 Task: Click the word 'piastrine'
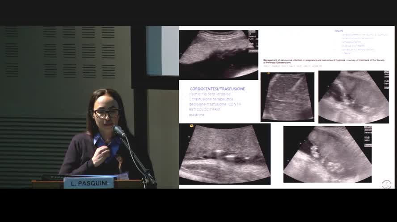click(x=196, y=115)
